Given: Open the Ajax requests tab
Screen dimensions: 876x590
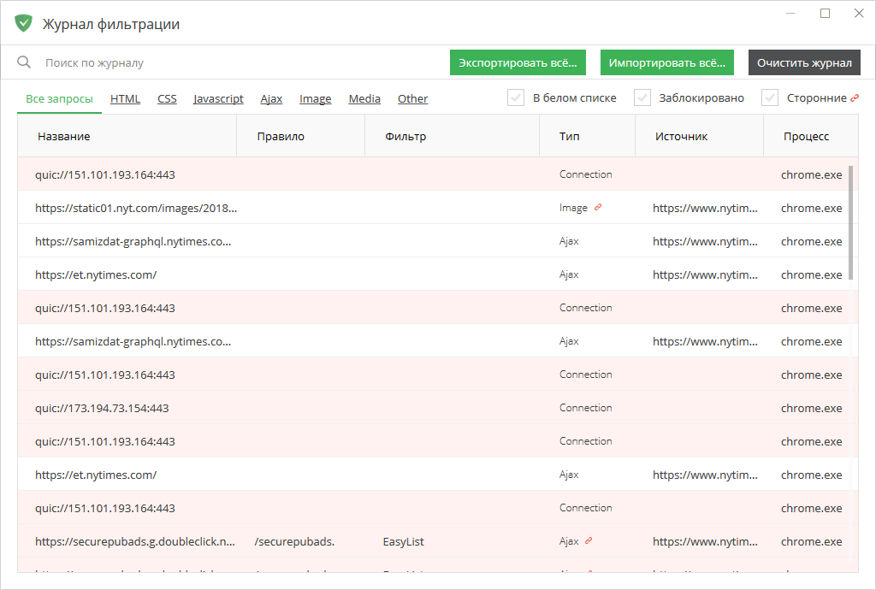Looking at the screenshot, I should tap(271, 98).
